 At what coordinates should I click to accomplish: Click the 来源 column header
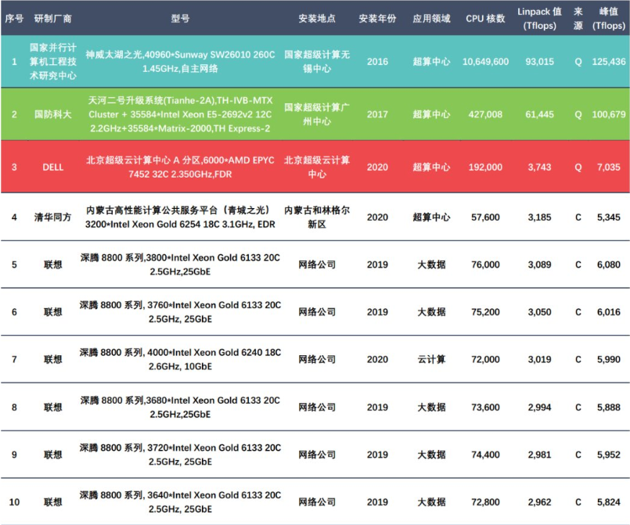[578, 19]
